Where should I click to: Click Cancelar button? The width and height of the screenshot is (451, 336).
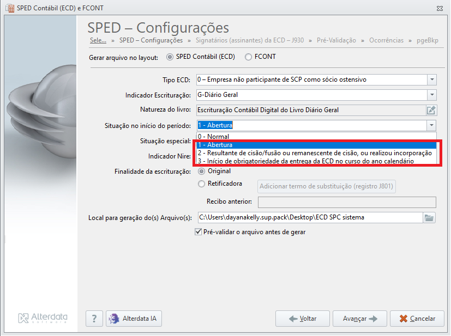[x=417, y=319]
